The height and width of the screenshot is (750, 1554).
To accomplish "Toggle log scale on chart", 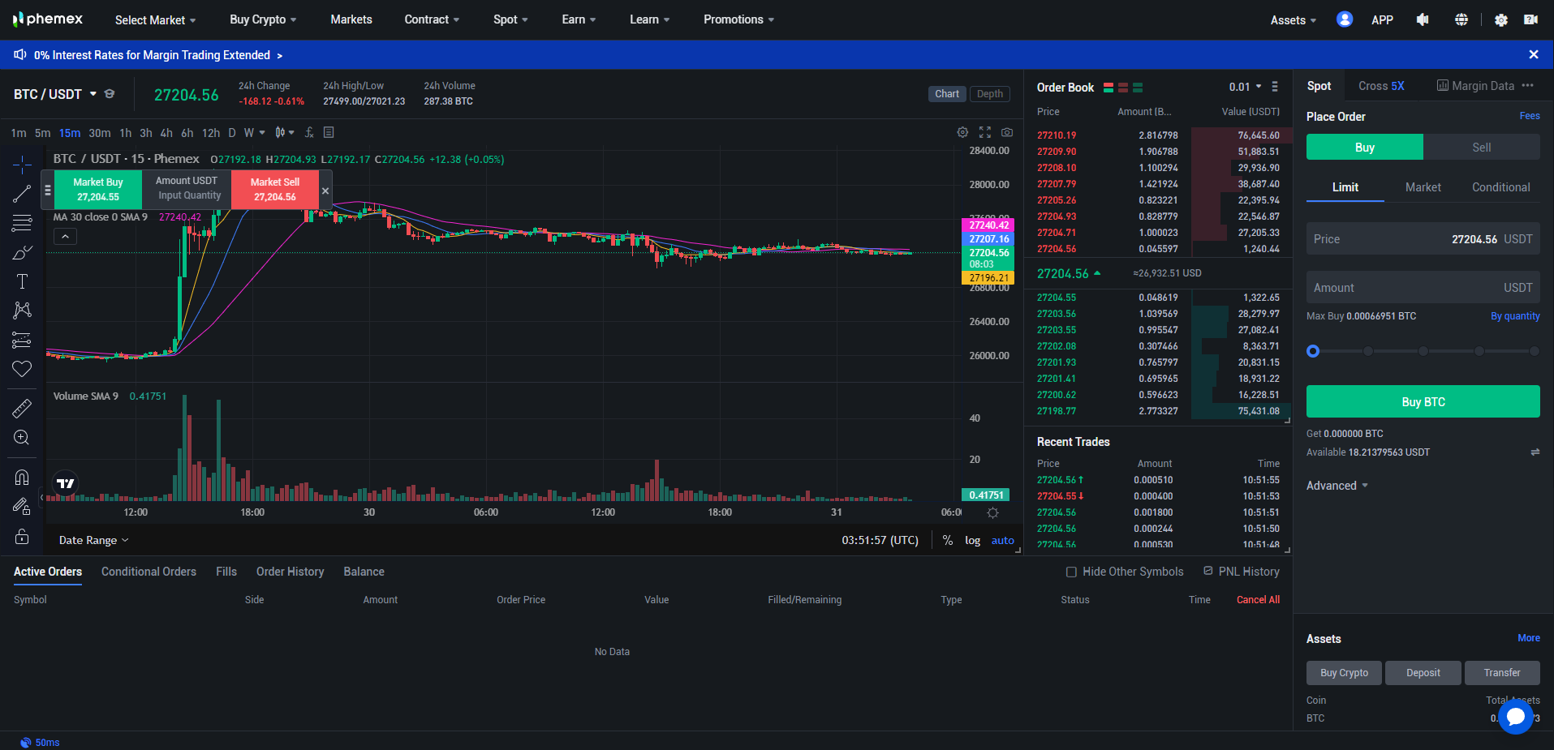I will 972,540.
